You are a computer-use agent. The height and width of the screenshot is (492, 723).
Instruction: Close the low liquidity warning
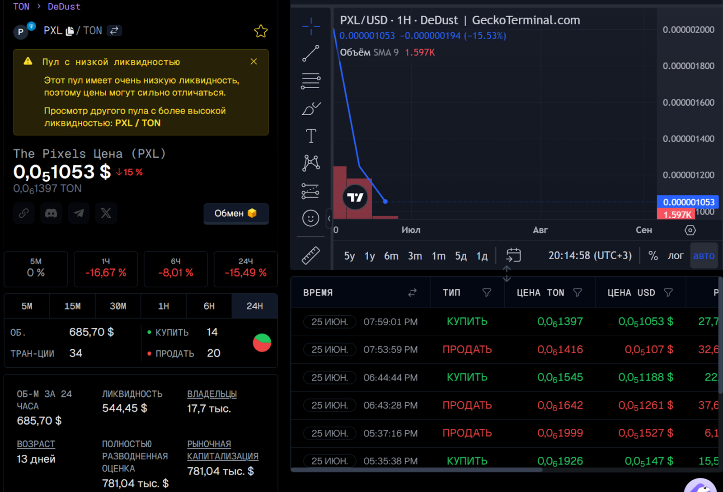point(254,61)
